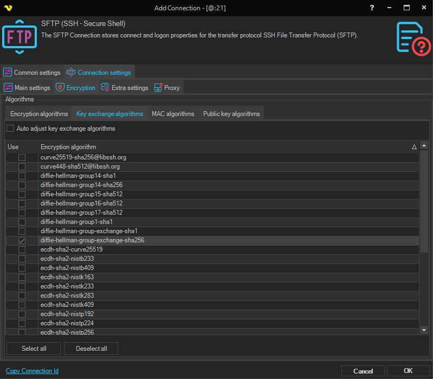Click the FTP logo icon
Screen dimensions: 433x379
[x=19, y=37]
